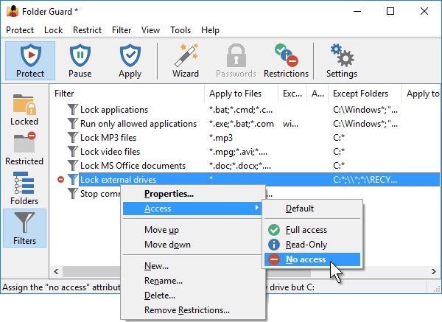Click the Apply to Files column header
This screenshot has height=322, width=442.
241,94
